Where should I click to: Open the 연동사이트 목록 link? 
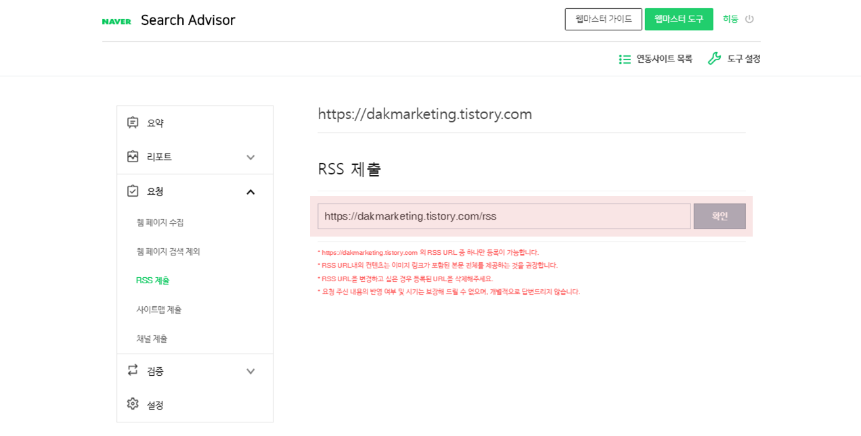(664, 59)
